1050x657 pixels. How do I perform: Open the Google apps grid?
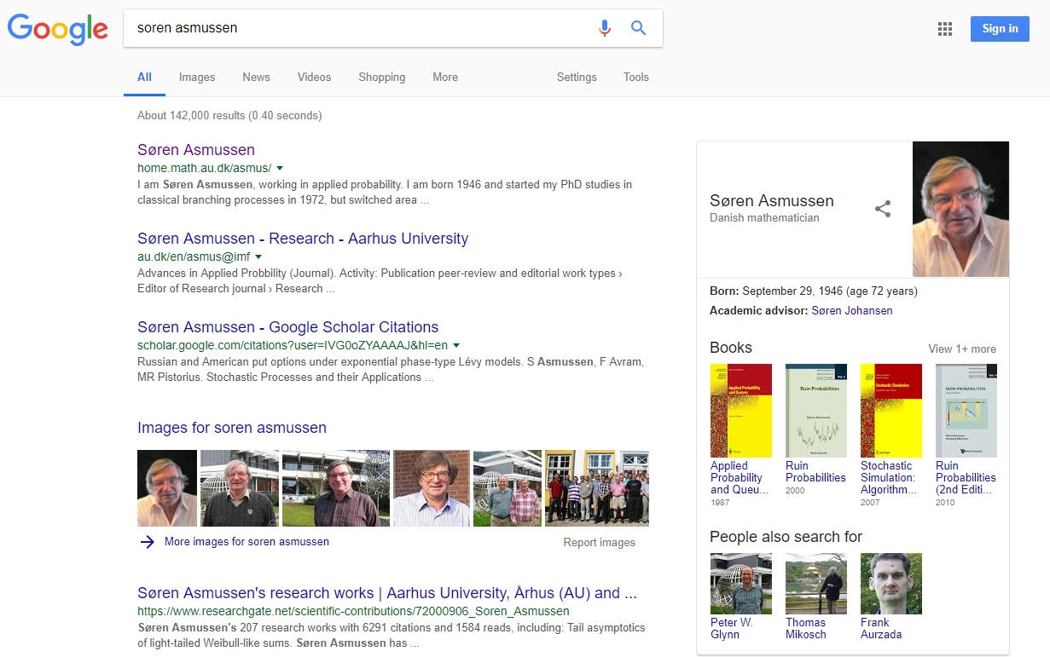click(944, 29)
